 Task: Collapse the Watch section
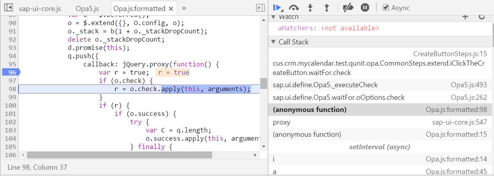tap(273, 17)
